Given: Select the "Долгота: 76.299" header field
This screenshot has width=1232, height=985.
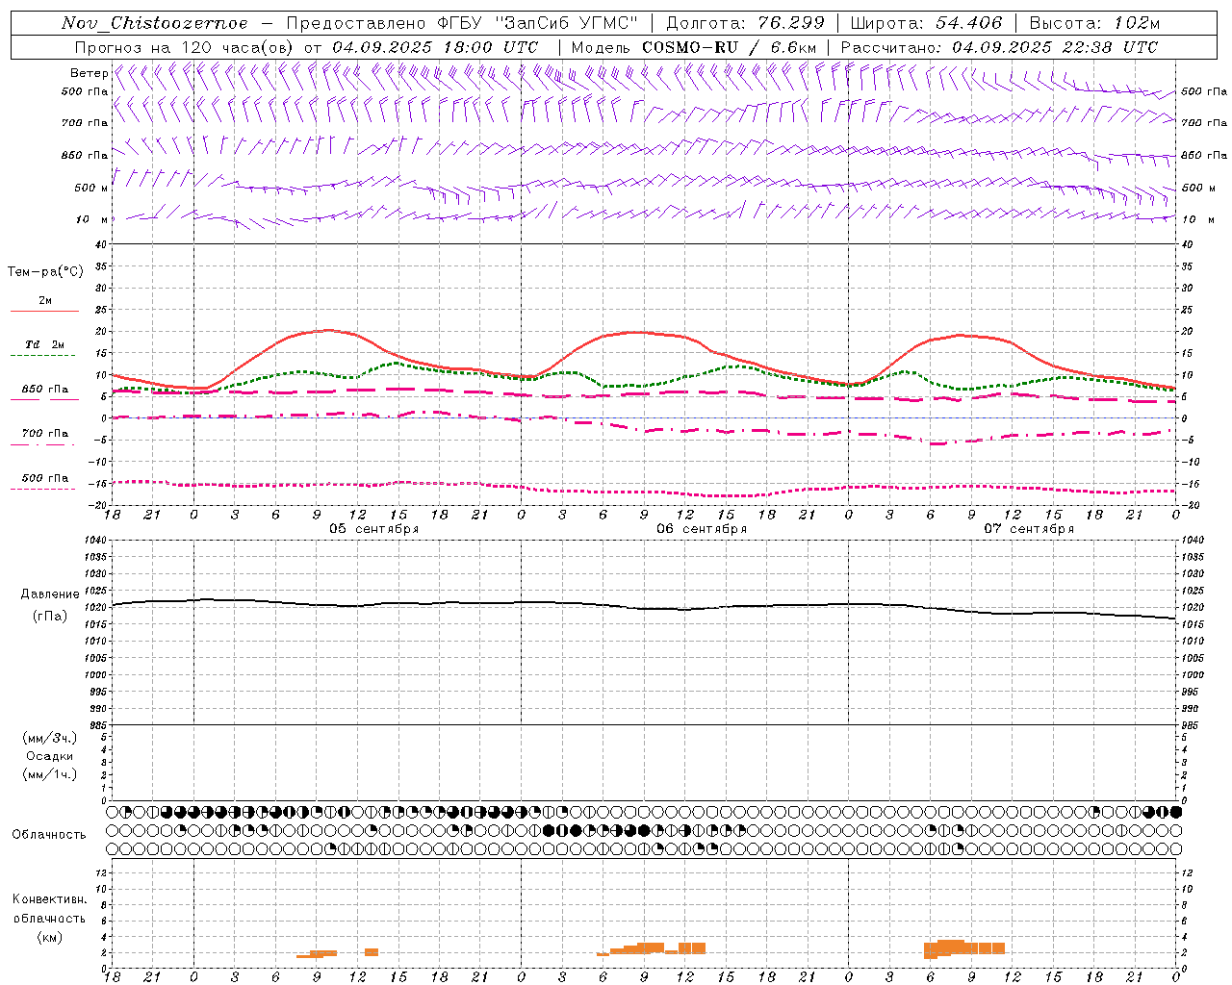Looking at the screenshot, I should pyautogui.click(x=745, y=23).
